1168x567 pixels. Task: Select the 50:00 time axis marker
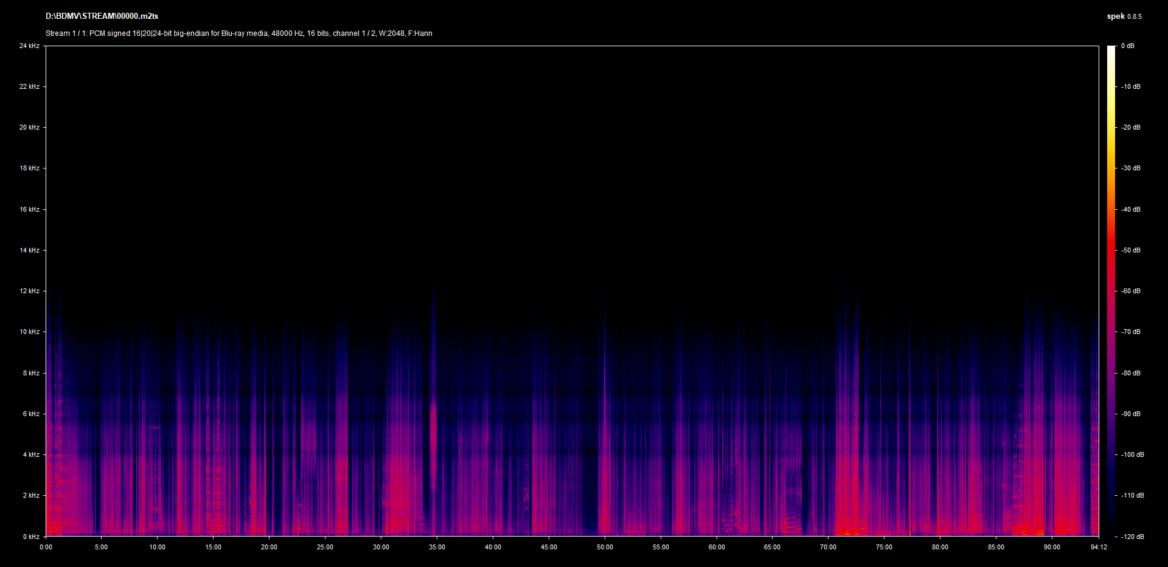coord(605,547)
